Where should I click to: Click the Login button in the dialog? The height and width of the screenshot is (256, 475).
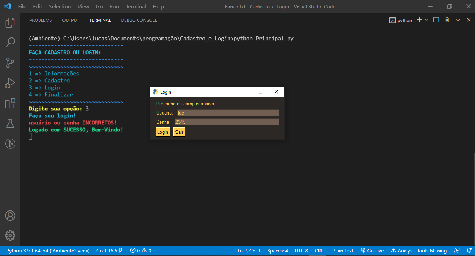tap(162, 132)
